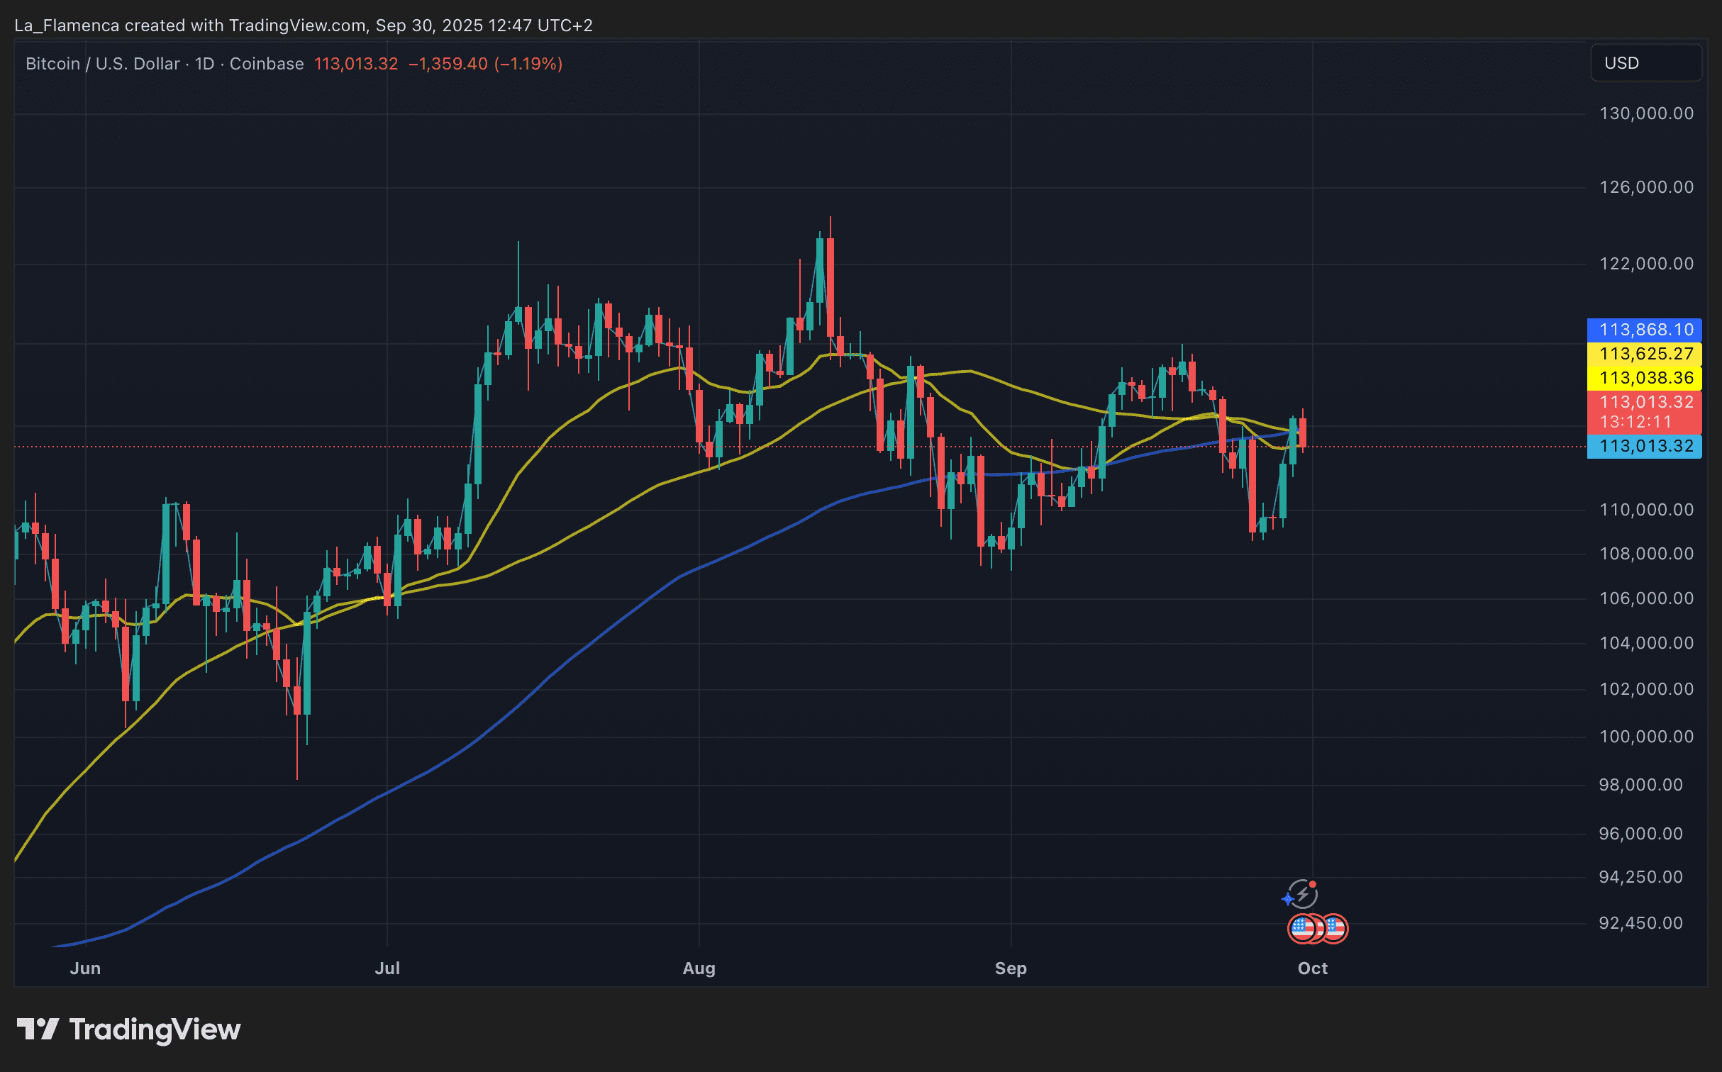Click the blue 113,868.10 price tag
Image resolution: width=1722 pixels, height=1072 pixels.
(1644, 330)
